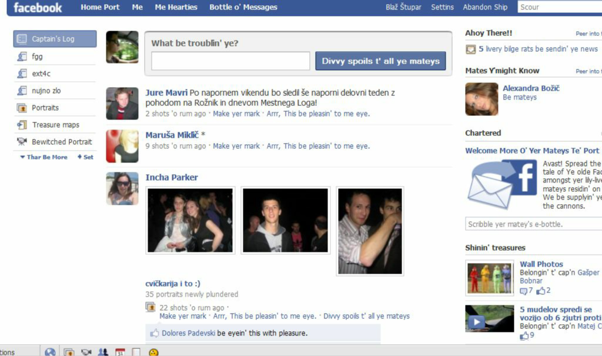
Task: Click the nujno zlo list icon
Action: click(22, 91)
